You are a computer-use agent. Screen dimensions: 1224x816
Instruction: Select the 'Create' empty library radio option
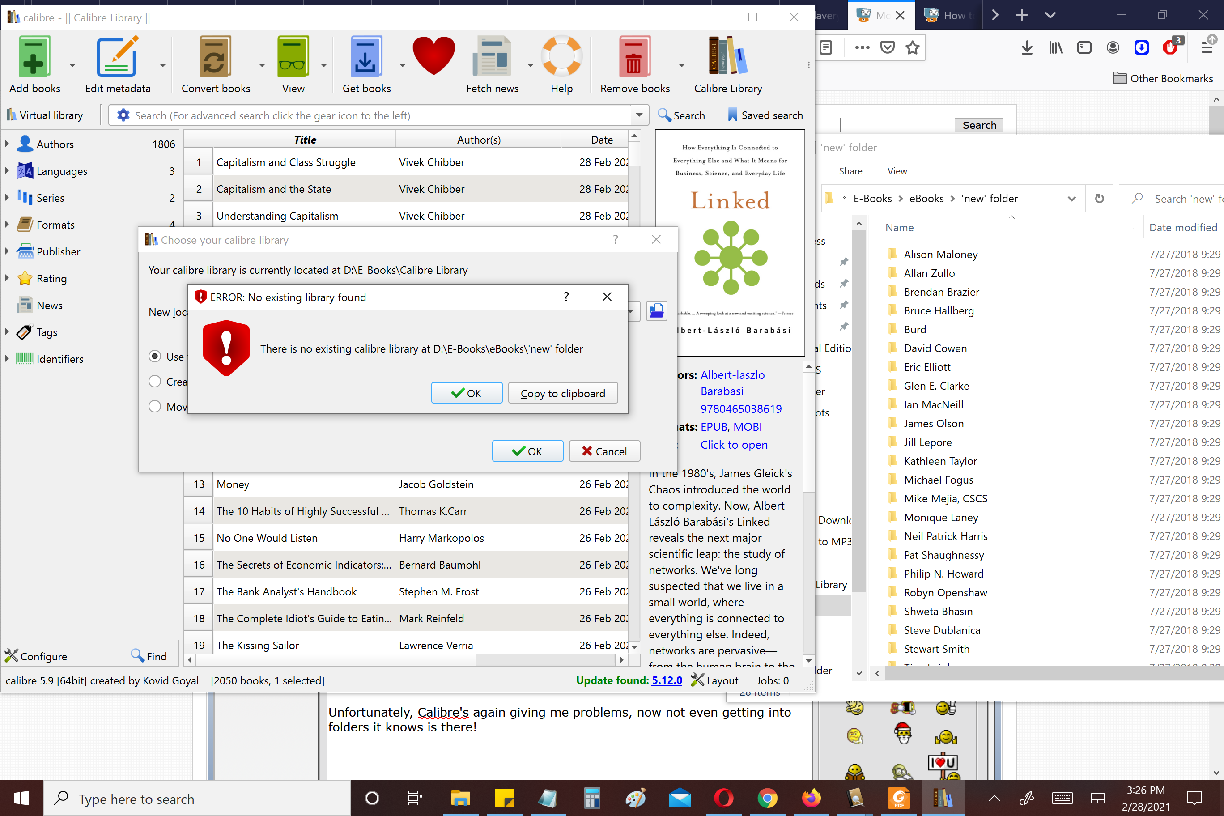coord(154,382)
